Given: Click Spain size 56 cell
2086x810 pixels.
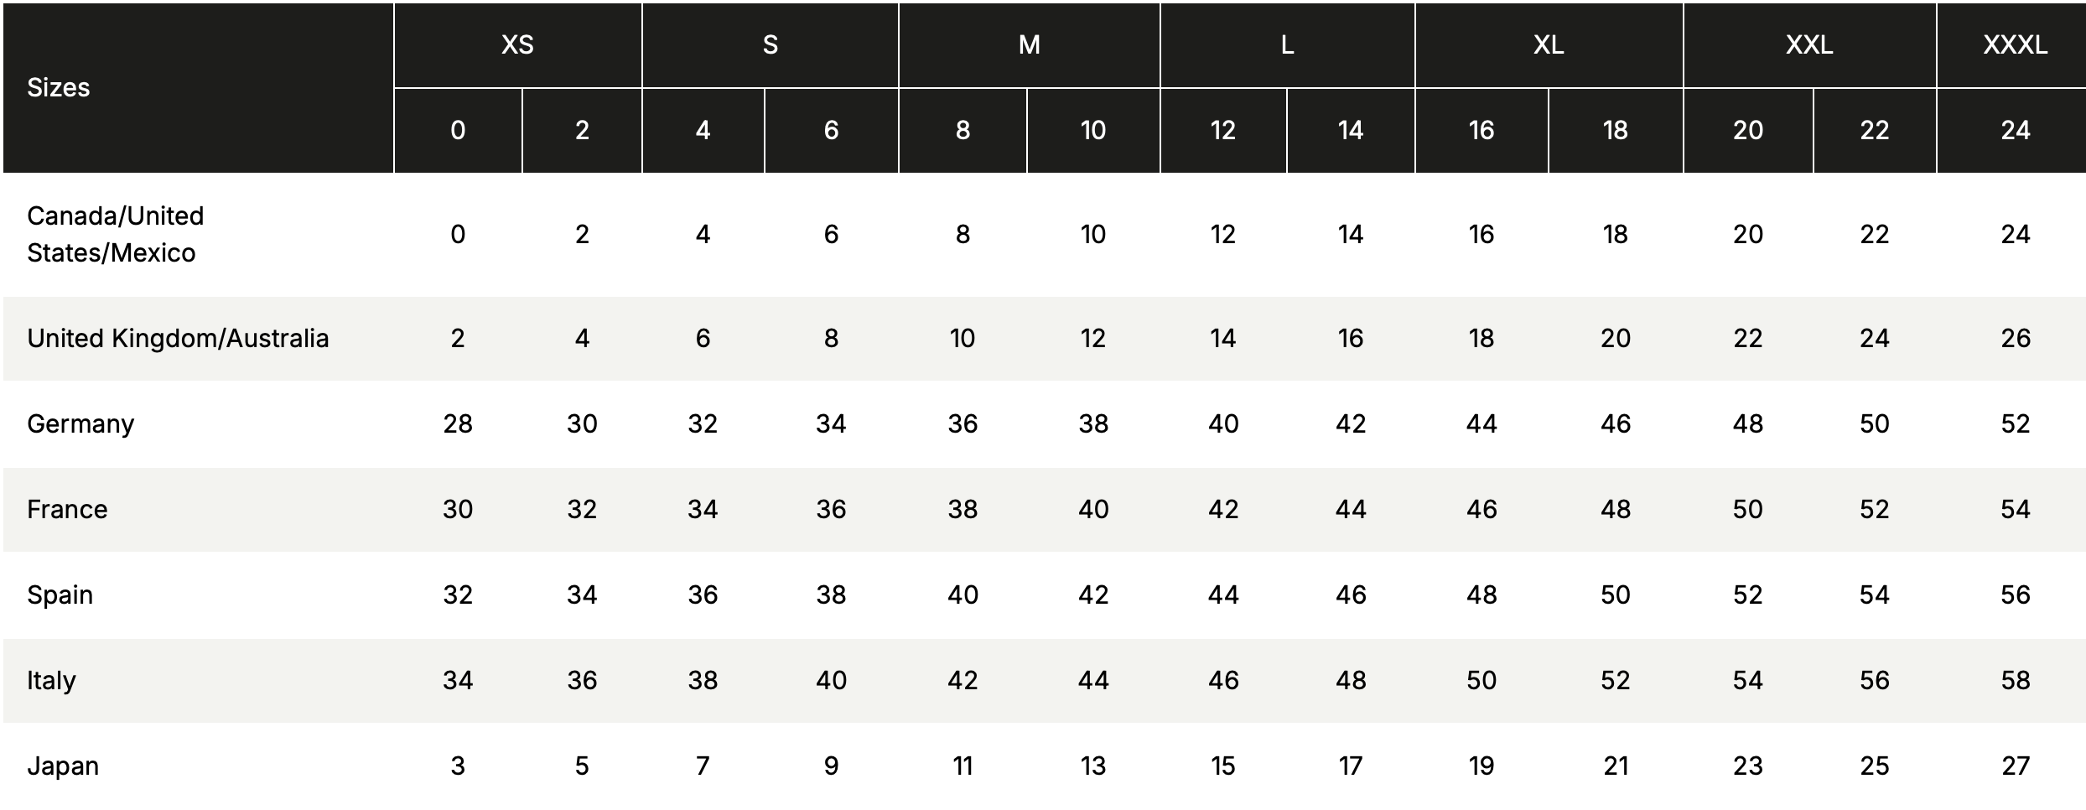Looking at the screenshot, I should click(2015, 595).
